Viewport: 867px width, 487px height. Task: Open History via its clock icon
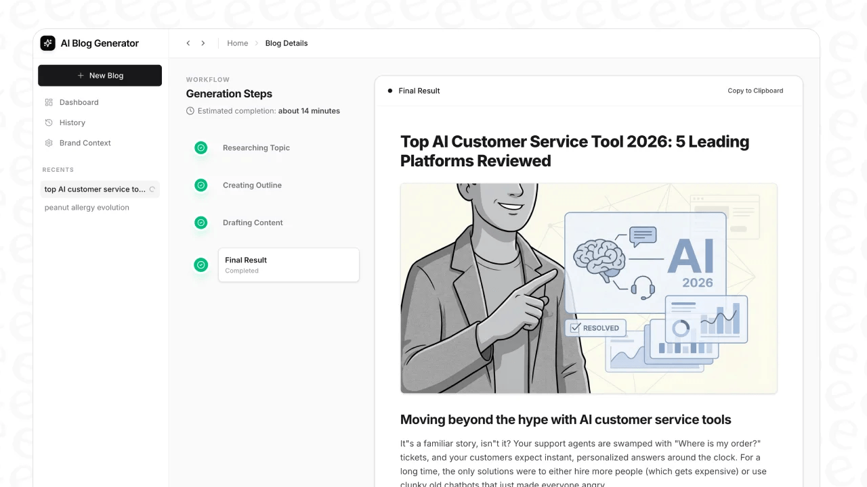48,122
